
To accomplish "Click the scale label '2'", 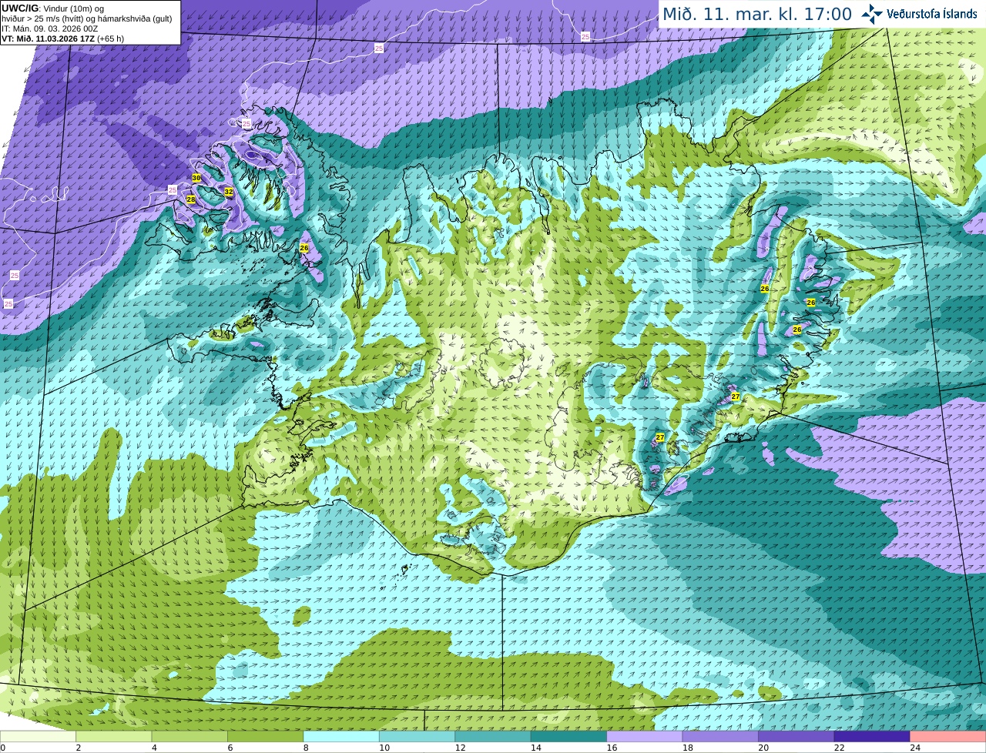I will pyautogui.click(x=78, y=748).
